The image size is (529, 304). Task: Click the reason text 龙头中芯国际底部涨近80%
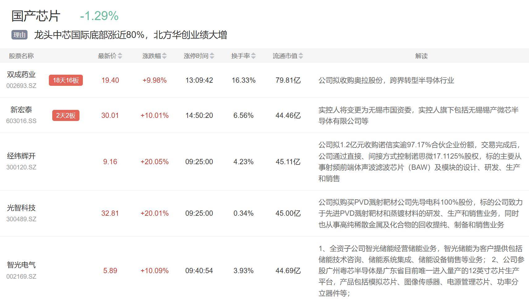pyautogui.click(x=89, y=35)
